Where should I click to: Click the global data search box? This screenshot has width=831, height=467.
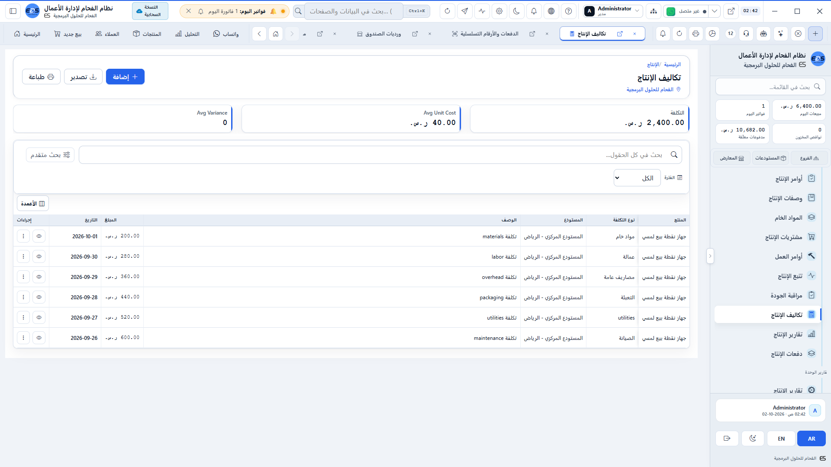point(354,11)
